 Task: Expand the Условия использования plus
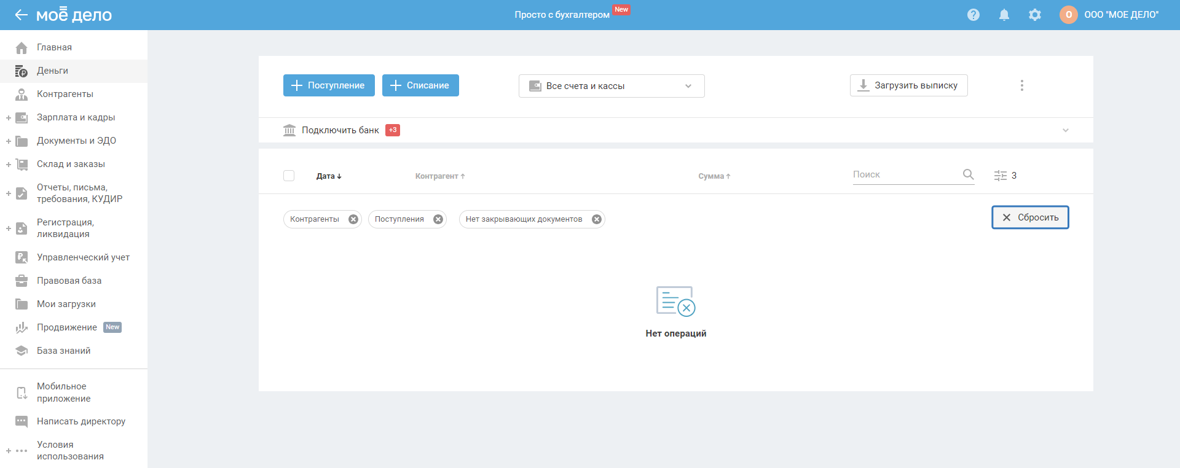9,451
